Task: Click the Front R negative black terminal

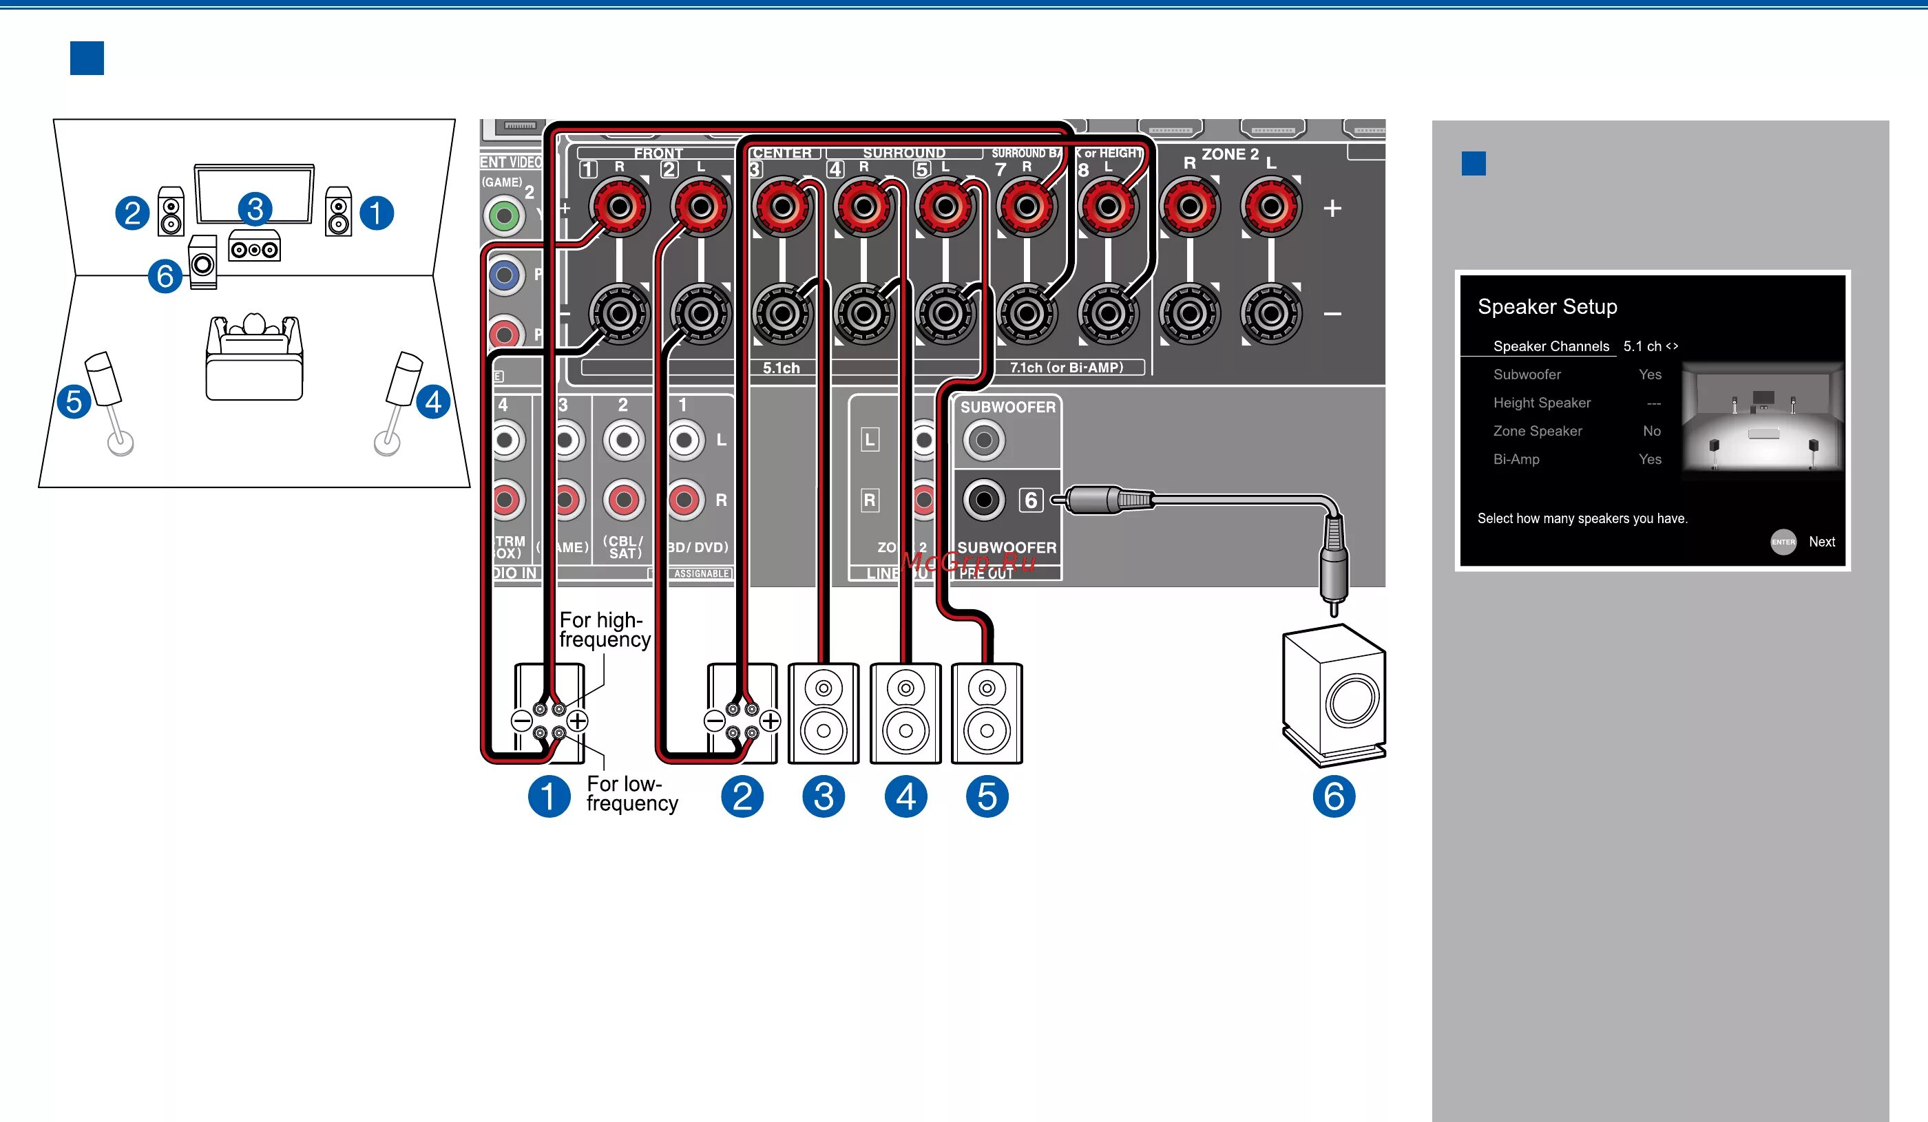Action: 620,314
